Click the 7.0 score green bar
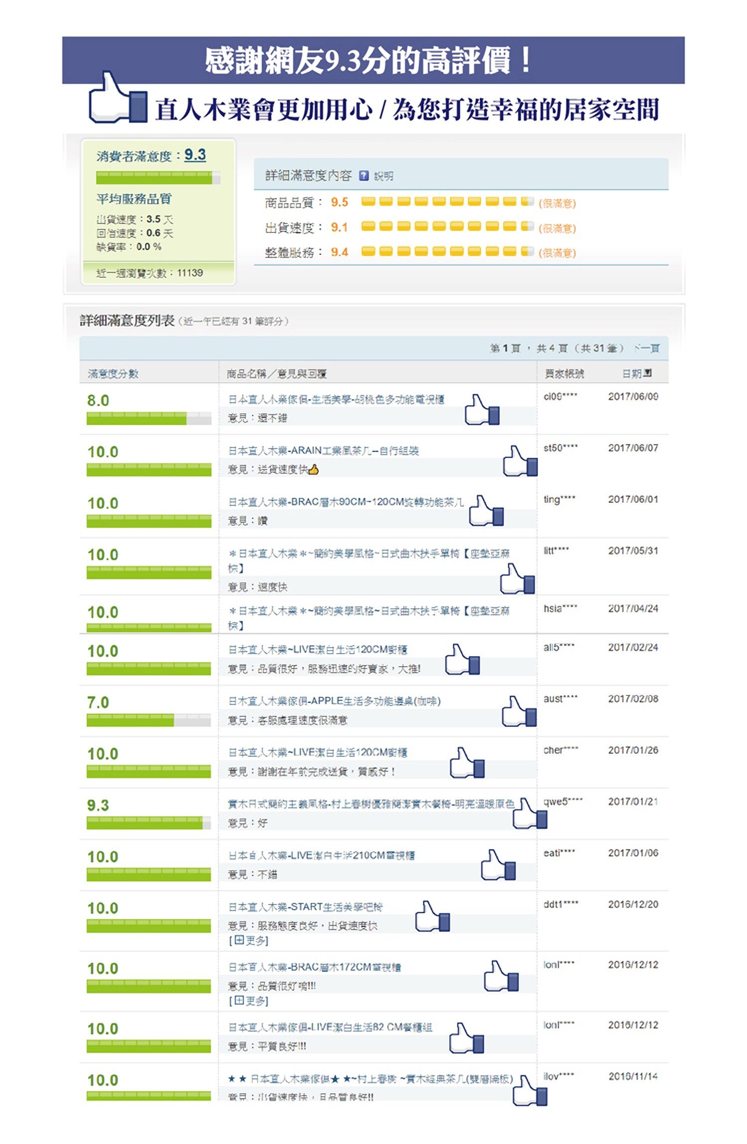747x1144 pixels. pyautogui.click(x=149, y=720)
